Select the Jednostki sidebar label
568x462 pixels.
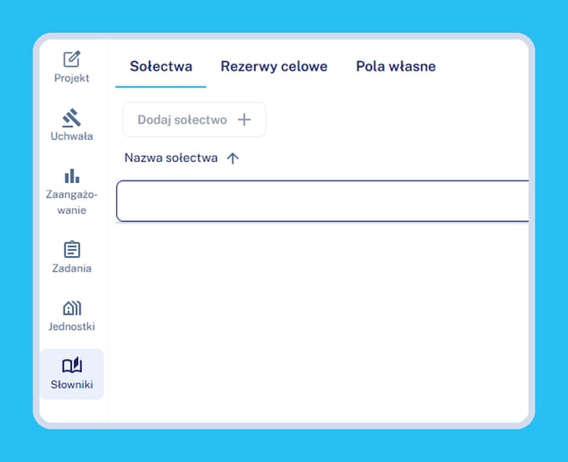72,326
